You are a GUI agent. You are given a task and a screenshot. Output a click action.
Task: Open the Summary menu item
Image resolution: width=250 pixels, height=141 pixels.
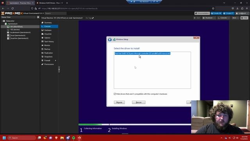(x=49, y=23)
